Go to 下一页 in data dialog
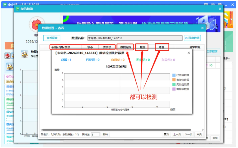The height and width of the screenshot is (148, 238). coord(188,134)
